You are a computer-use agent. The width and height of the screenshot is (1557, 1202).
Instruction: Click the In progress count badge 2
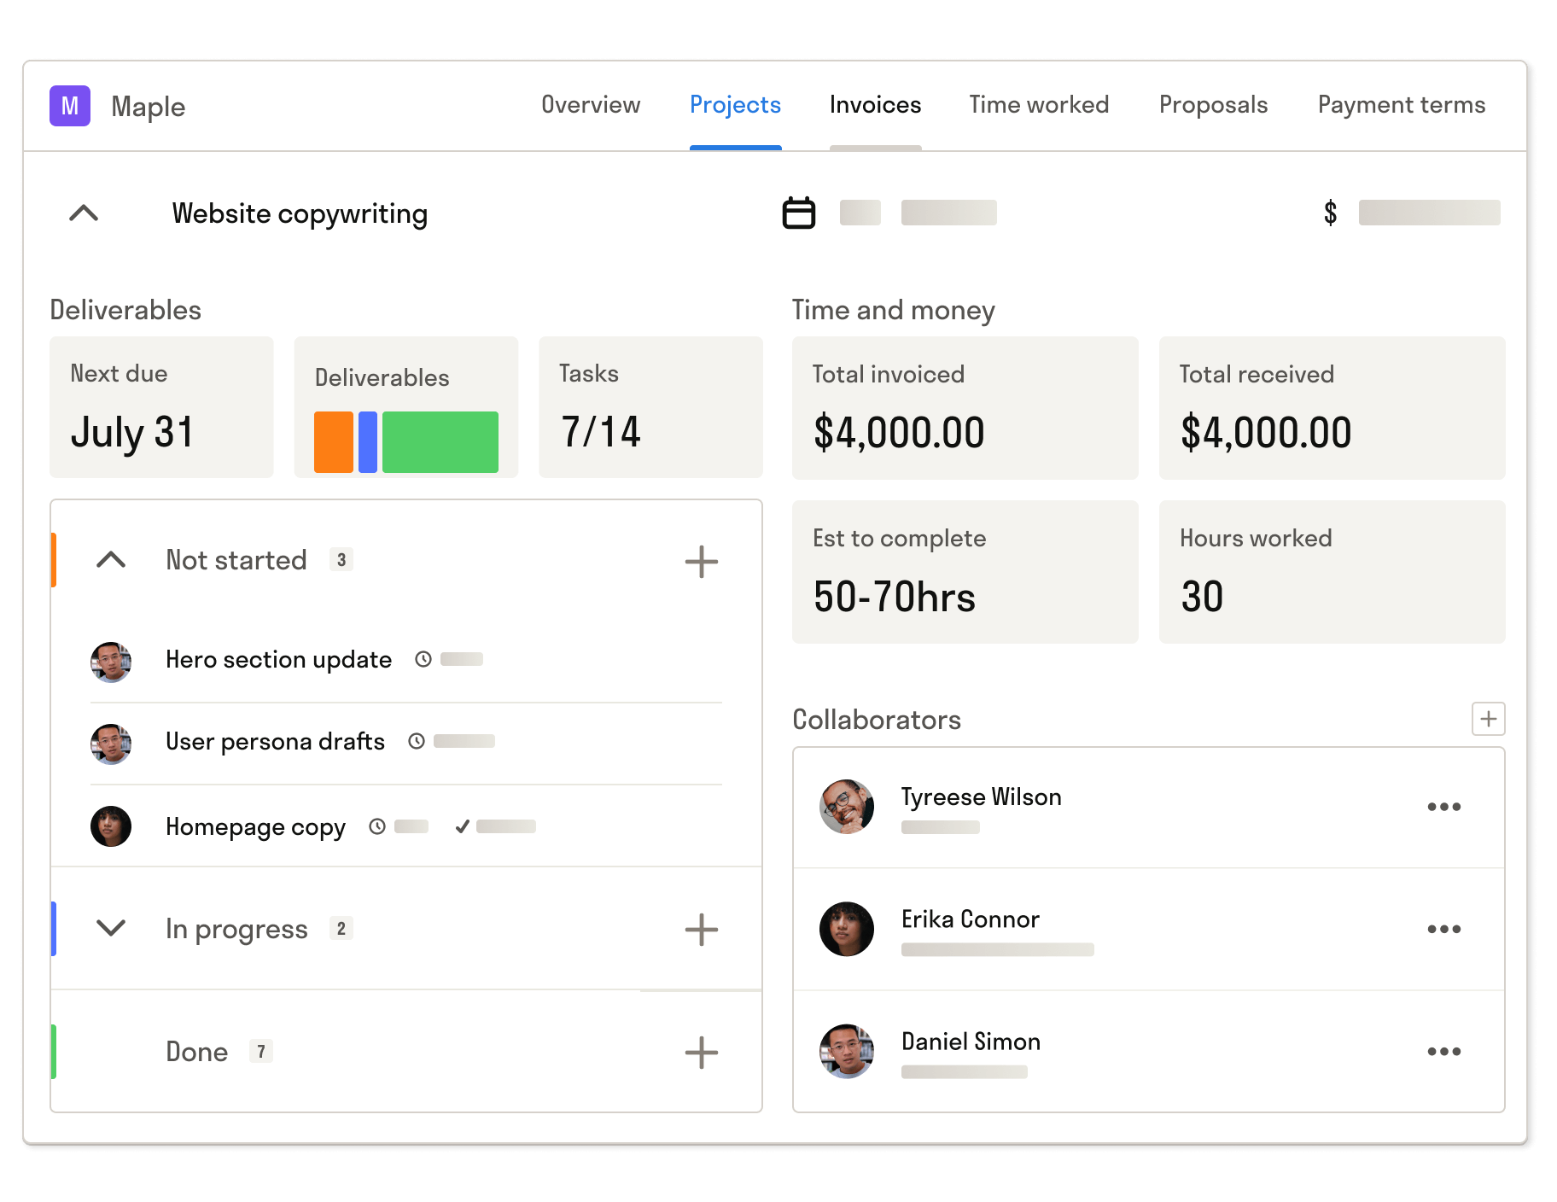tap(341, 928)
